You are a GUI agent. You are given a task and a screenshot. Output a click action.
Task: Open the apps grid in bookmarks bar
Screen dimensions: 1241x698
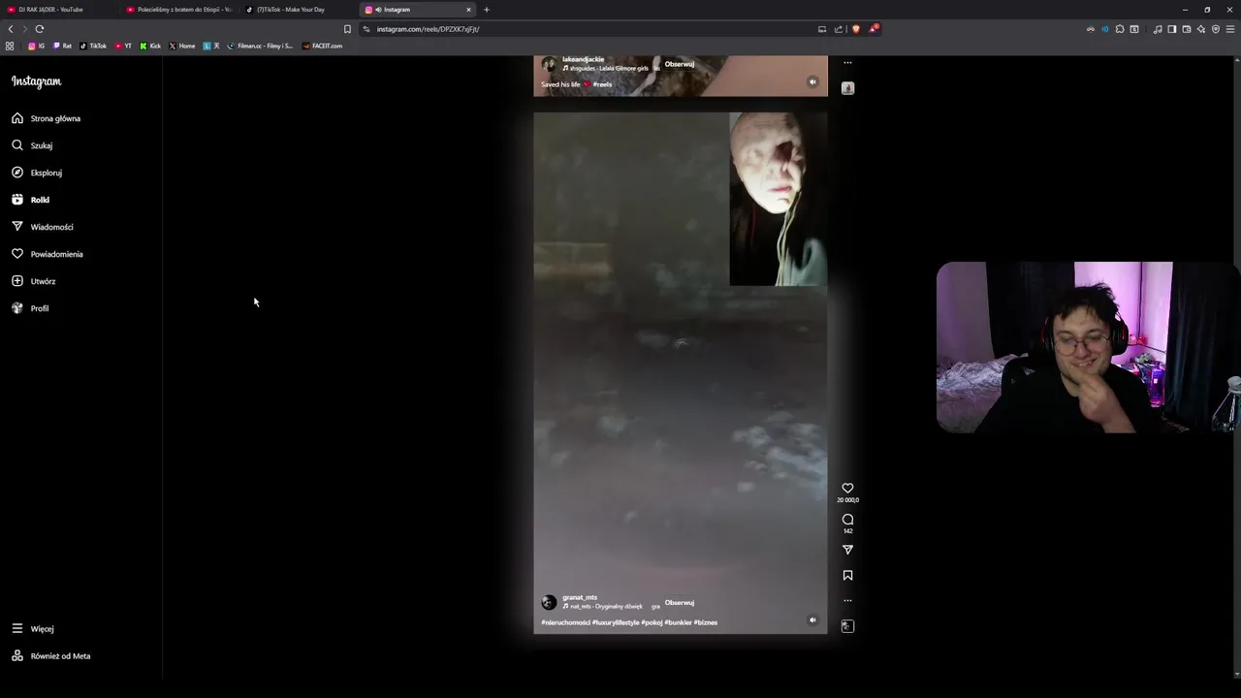[x=10, y=46]
